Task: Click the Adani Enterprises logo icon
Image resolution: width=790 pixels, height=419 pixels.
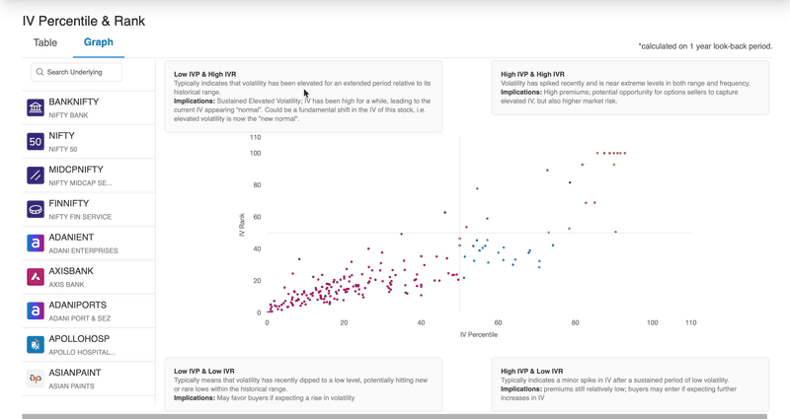Action: click(36, 244)
